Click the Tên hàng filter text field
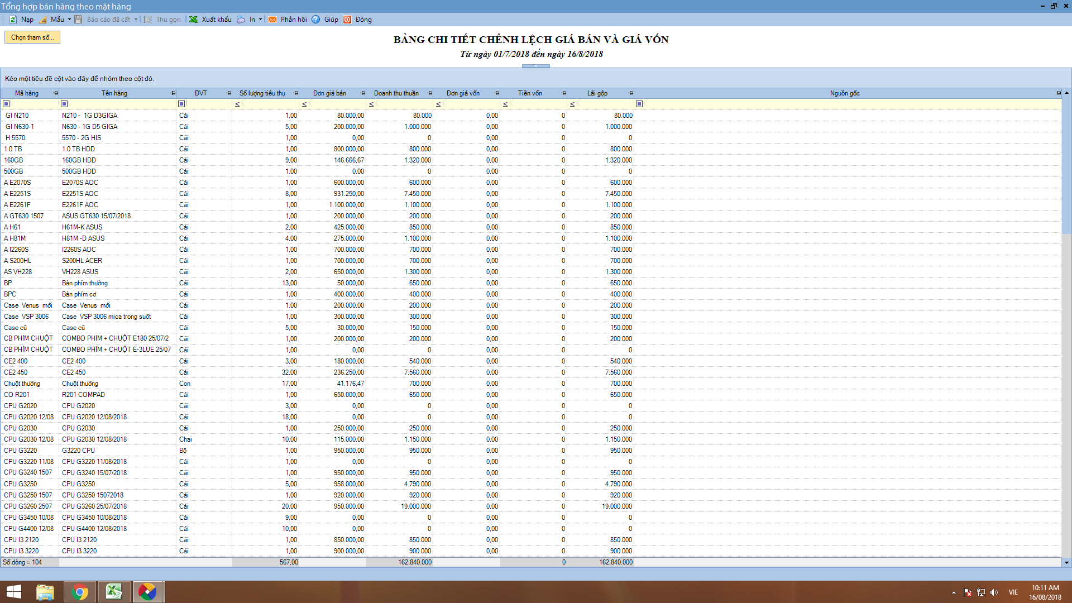Viewport: 1072px width, 603px height. [122, 104]
